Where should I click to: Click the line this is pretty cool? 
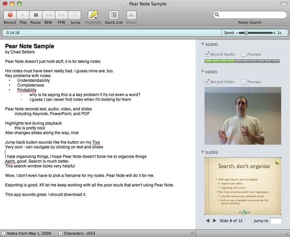coord(30,128)
